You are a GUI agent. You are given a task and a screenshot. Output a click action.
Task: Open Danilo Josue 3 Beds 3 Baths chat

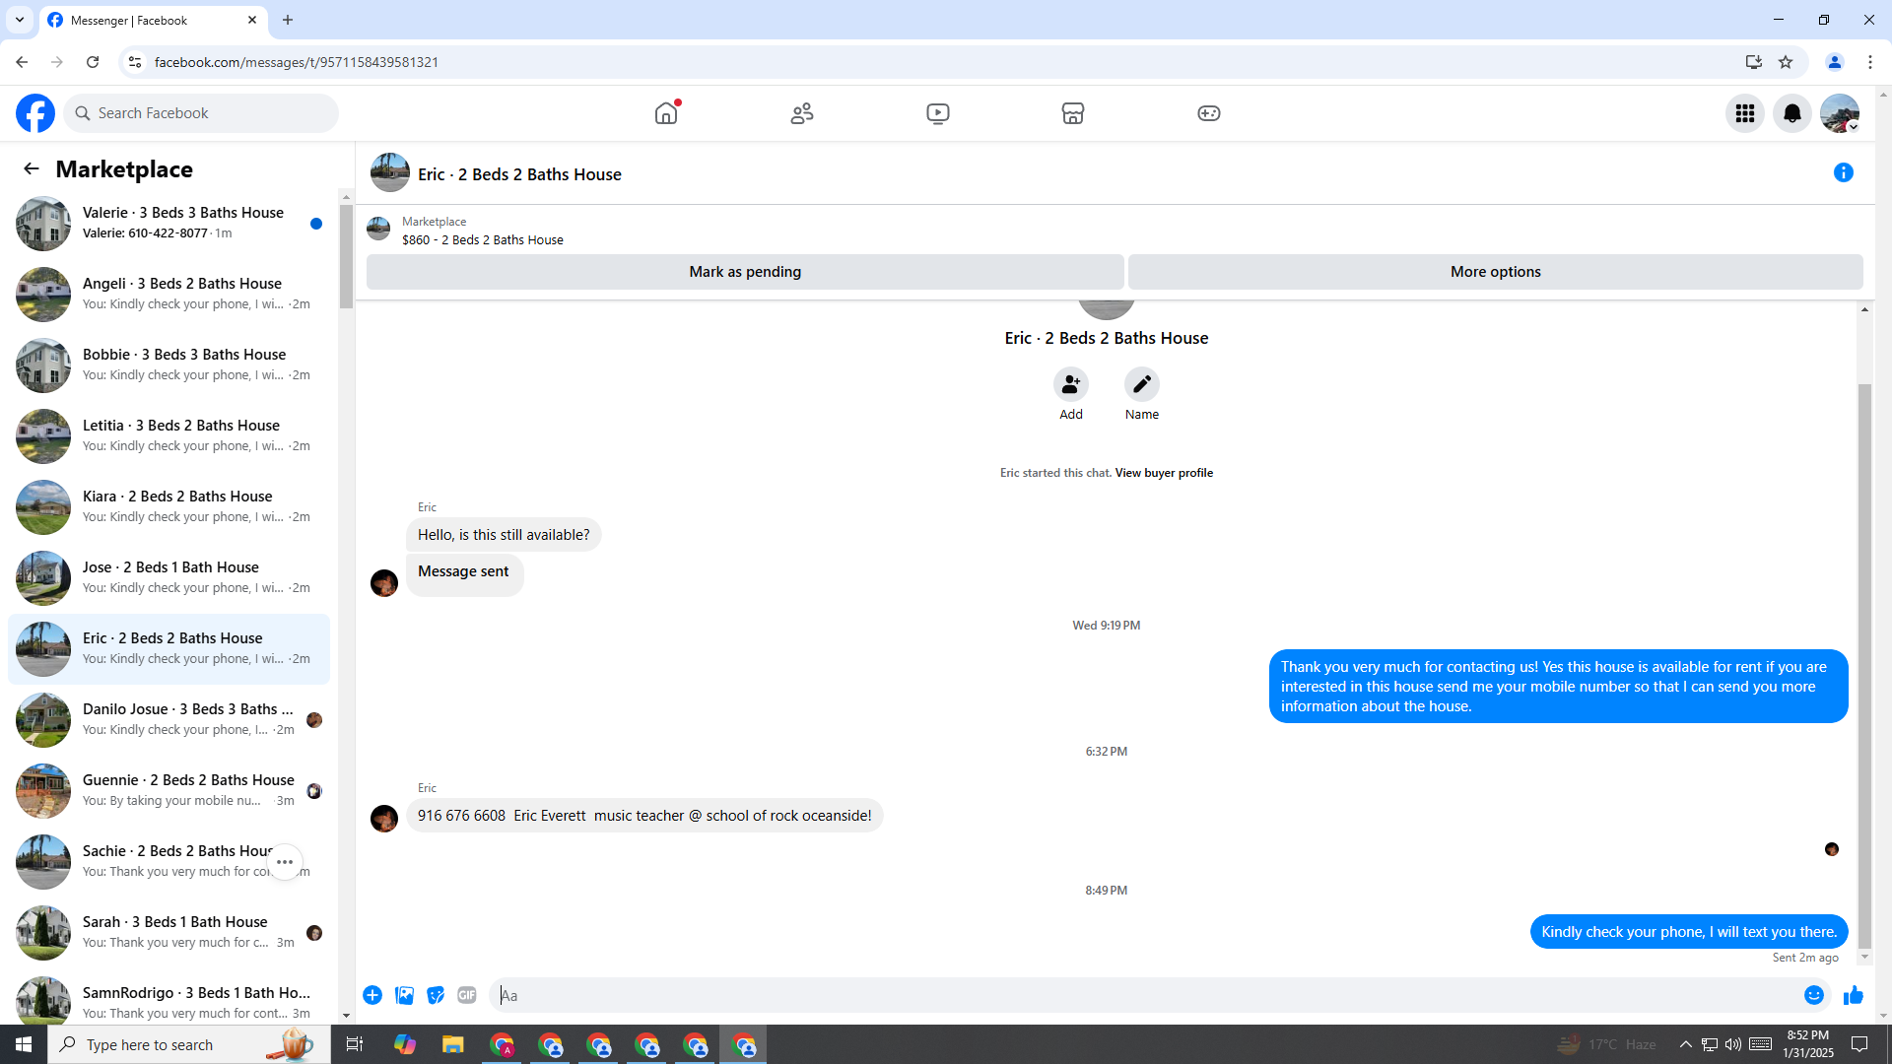(169, 719)
